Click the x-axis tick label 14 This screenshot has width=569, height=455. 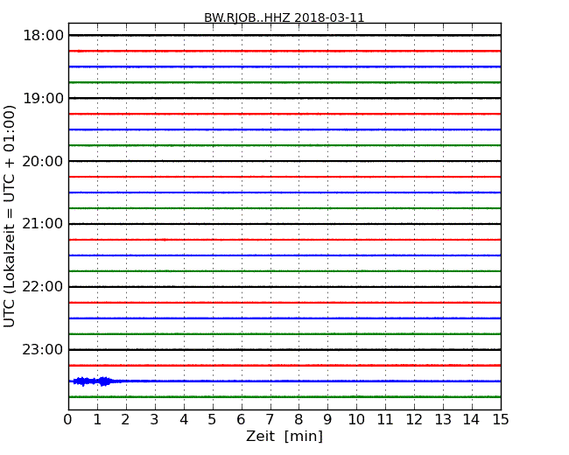tap(472, 420)
